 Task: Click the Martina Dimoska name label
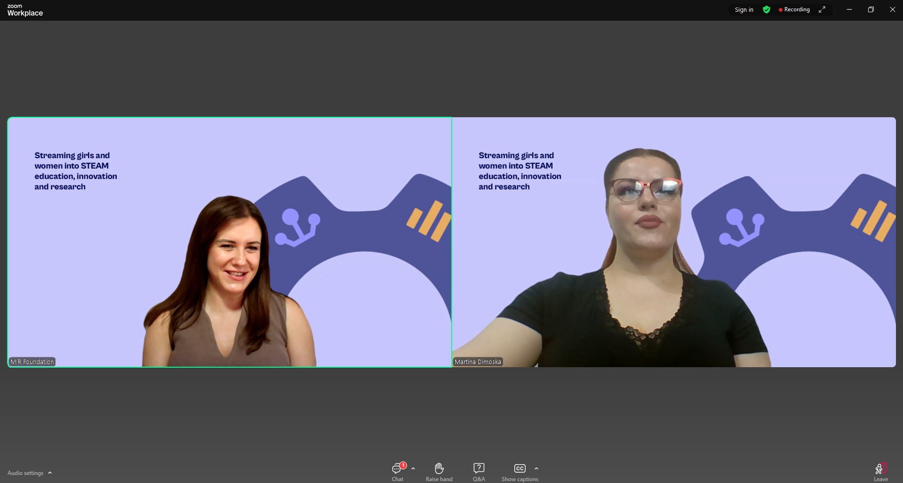478,362
